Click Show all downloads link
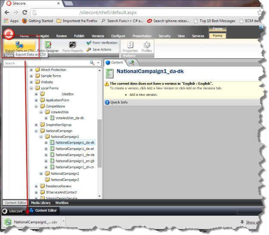Screen dimensions: 269x235 (252, 222)
